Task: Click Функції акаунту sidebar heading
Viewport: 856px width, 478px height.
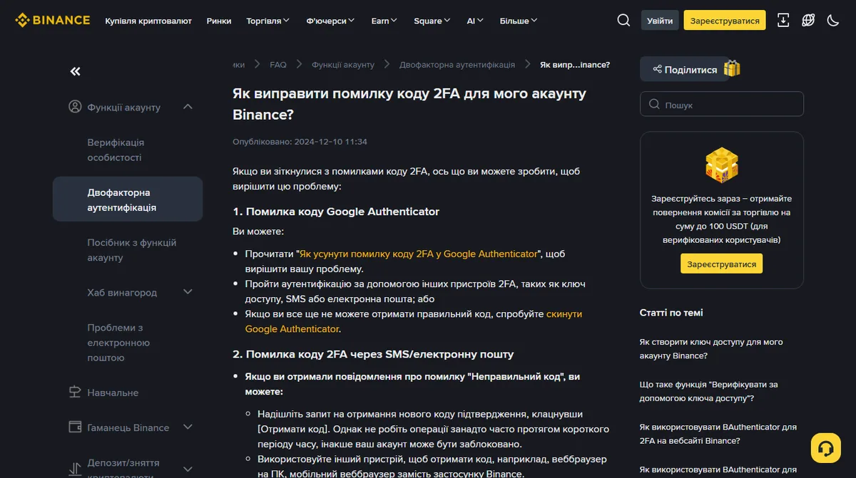Action: click(124, 107)
